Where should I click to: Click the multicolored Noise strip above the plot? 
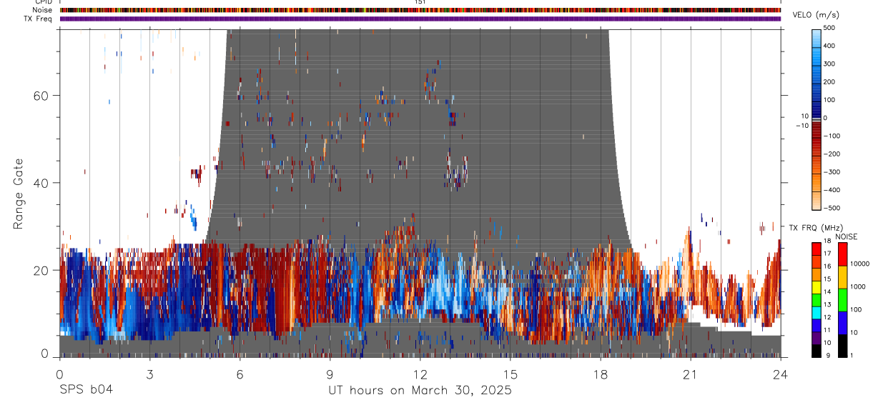point(420,10)
